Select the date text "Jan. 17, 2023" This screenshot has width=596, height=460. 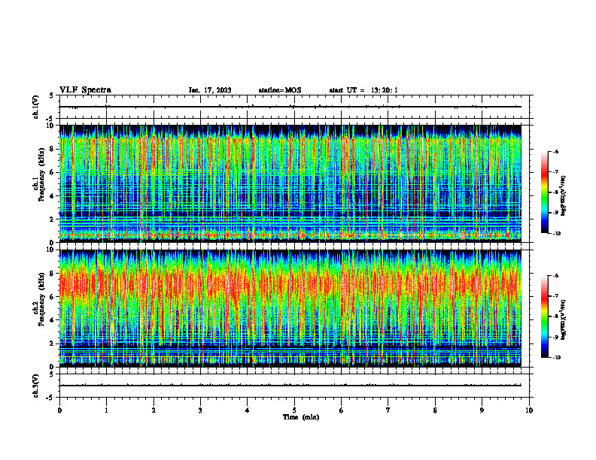click(210, 90)
